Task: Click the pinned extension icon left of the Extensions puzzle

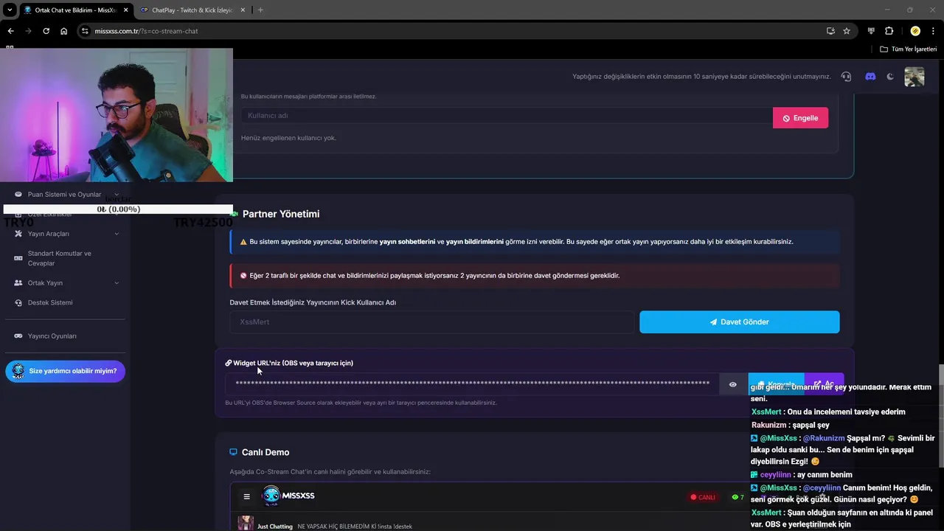Action: pyautogui.click(x=871, y=31)
